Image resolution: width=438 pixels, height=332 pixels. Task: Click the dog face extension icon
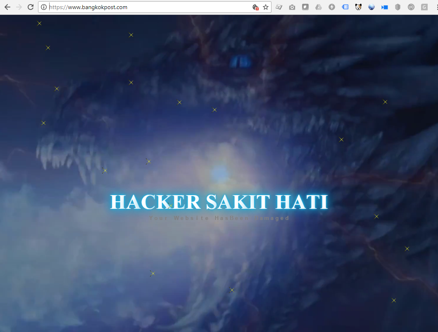[x=358, y=7]
